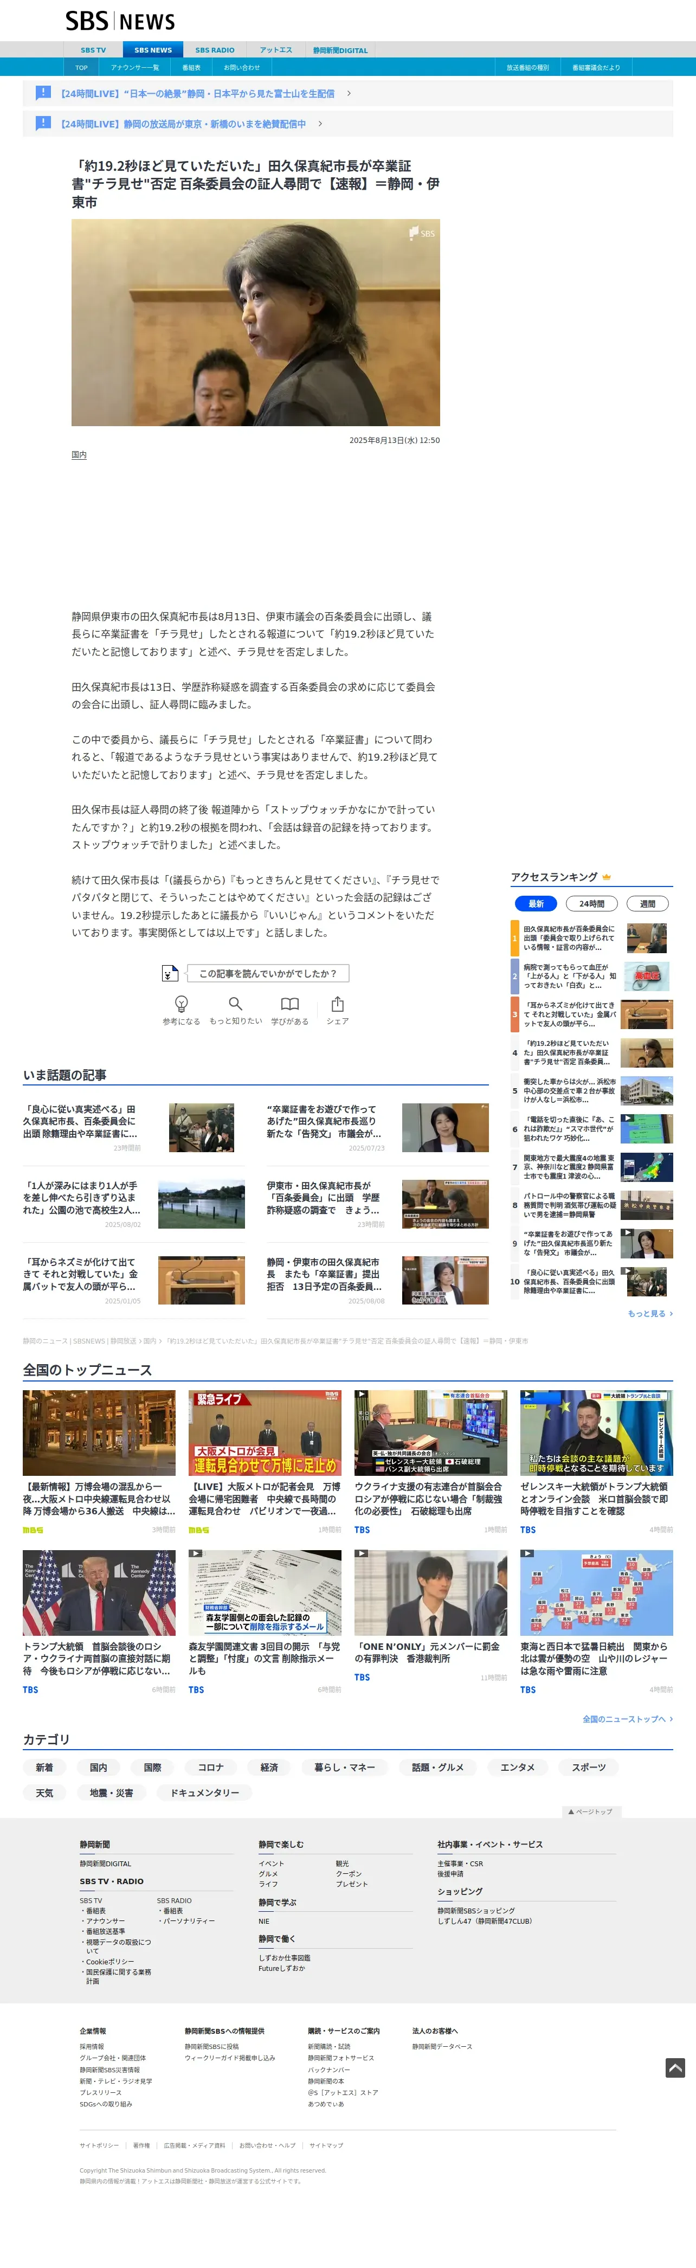Expand chevron after 新橋のいま notice

[x=320, y=124]
